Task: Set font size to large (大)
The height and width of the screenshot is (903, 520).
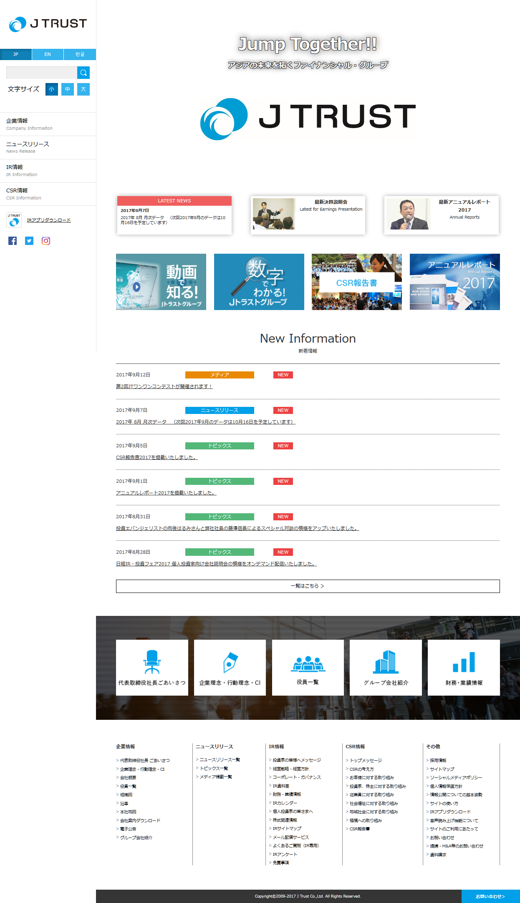Action: pyautogui.click(x=83, y=89)
